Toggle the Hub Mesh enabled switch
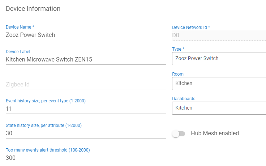 tap(179, 134)
